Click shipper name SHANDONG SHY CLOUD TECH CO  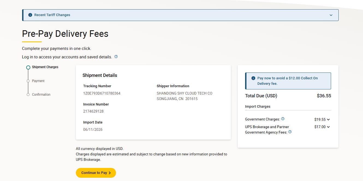(x=185, y=93)
